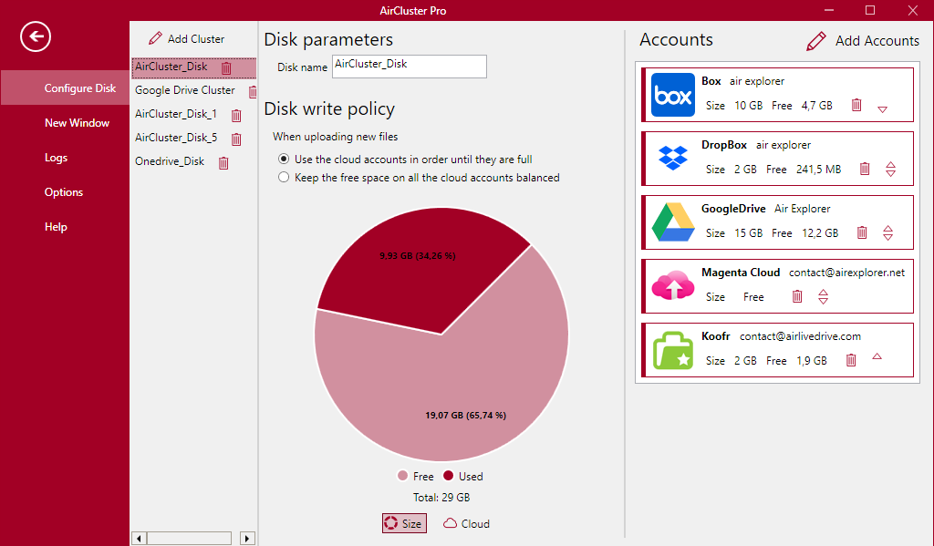934x546 pixels.
Task: Switch chart to Cloud view
Action: pos(466,523)
